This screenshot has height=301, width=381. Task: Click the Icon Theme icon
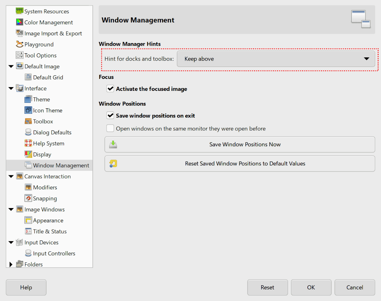[28, 110]
